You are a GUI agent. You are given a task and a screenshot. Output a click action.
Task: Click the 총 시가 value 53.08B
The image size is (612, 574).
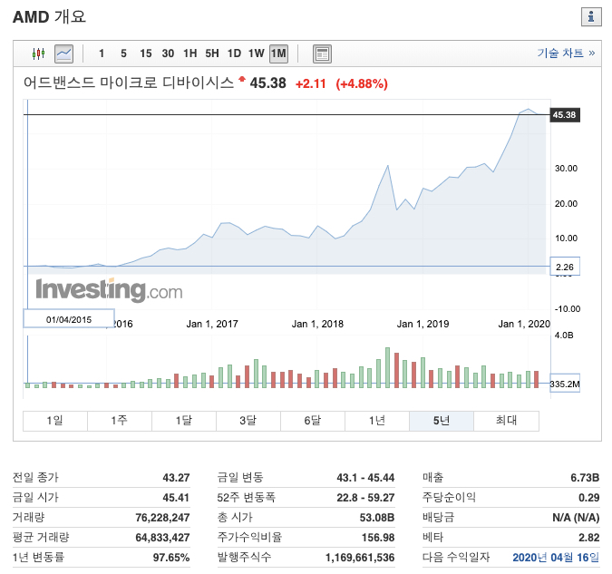[x=377, y=518]
